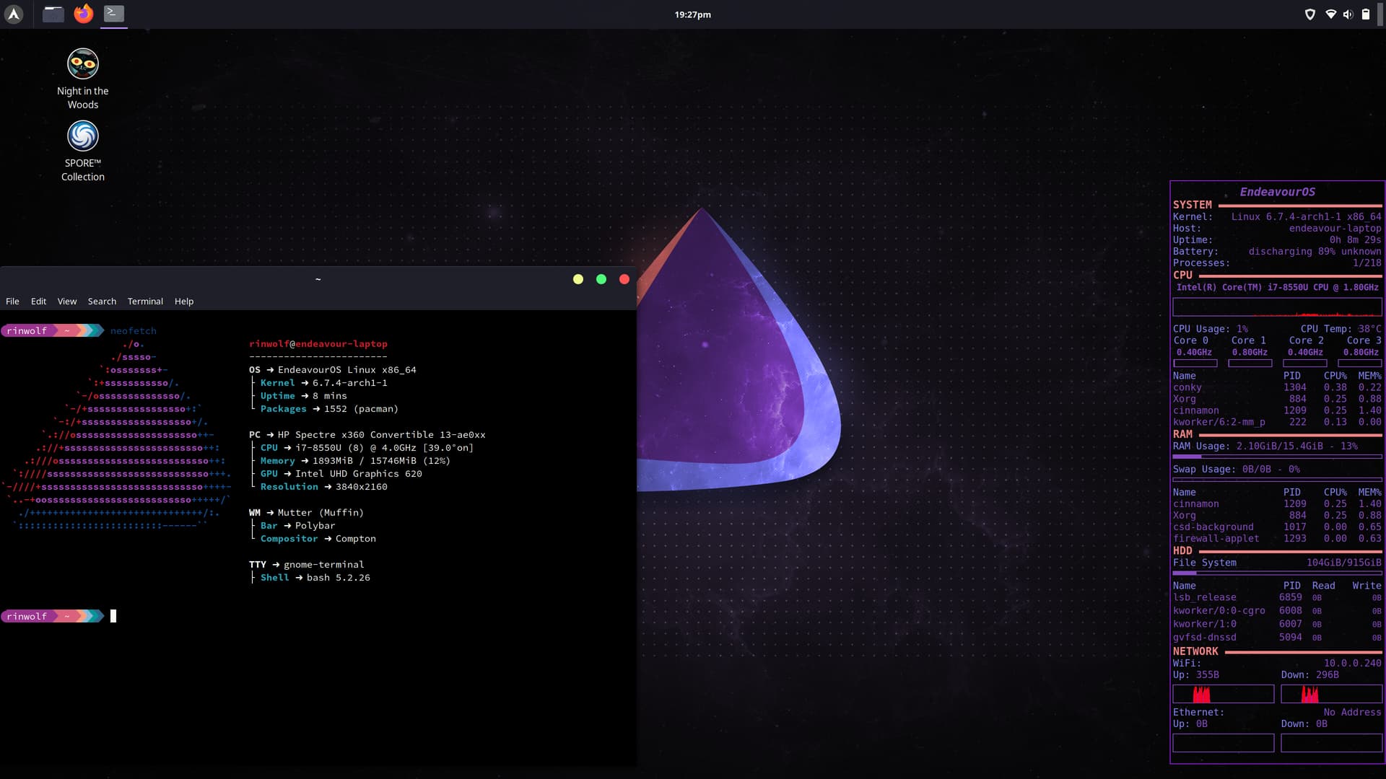Click the conky File System usage bar

point(1277,573)
